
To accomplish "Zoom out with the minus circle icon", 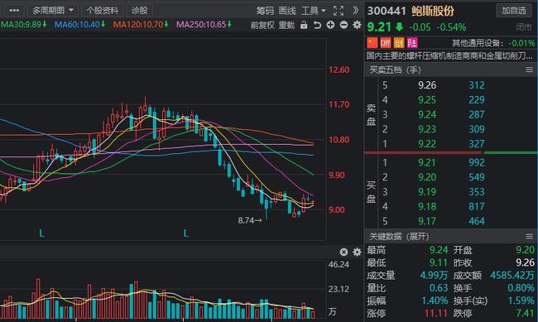I will tap(343, 25).
